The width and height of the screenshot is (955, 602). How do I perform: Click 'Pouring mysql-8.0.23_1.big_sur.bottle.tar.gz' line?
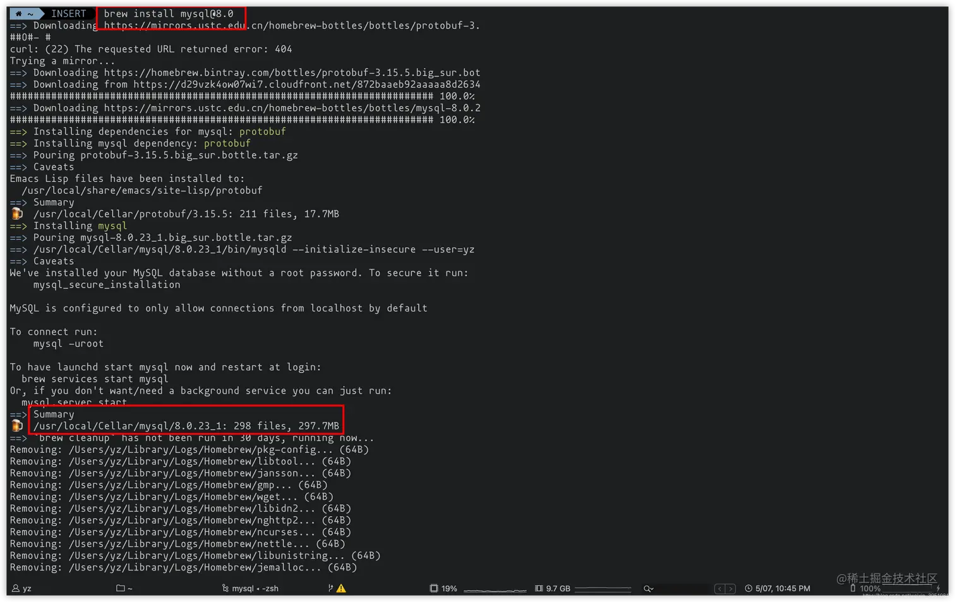coord(151,238)
